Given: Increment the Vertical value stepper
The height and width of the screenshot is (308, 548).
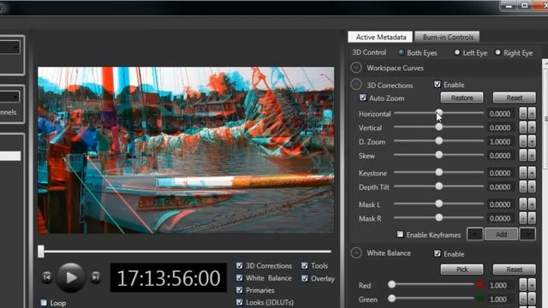Looking at the screenshot, I should pyautogui.click(x=532, y=127).
